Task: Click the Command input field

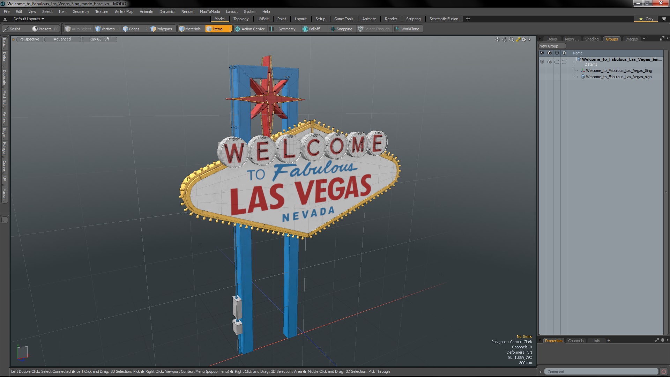Action: tap(602, 372)
